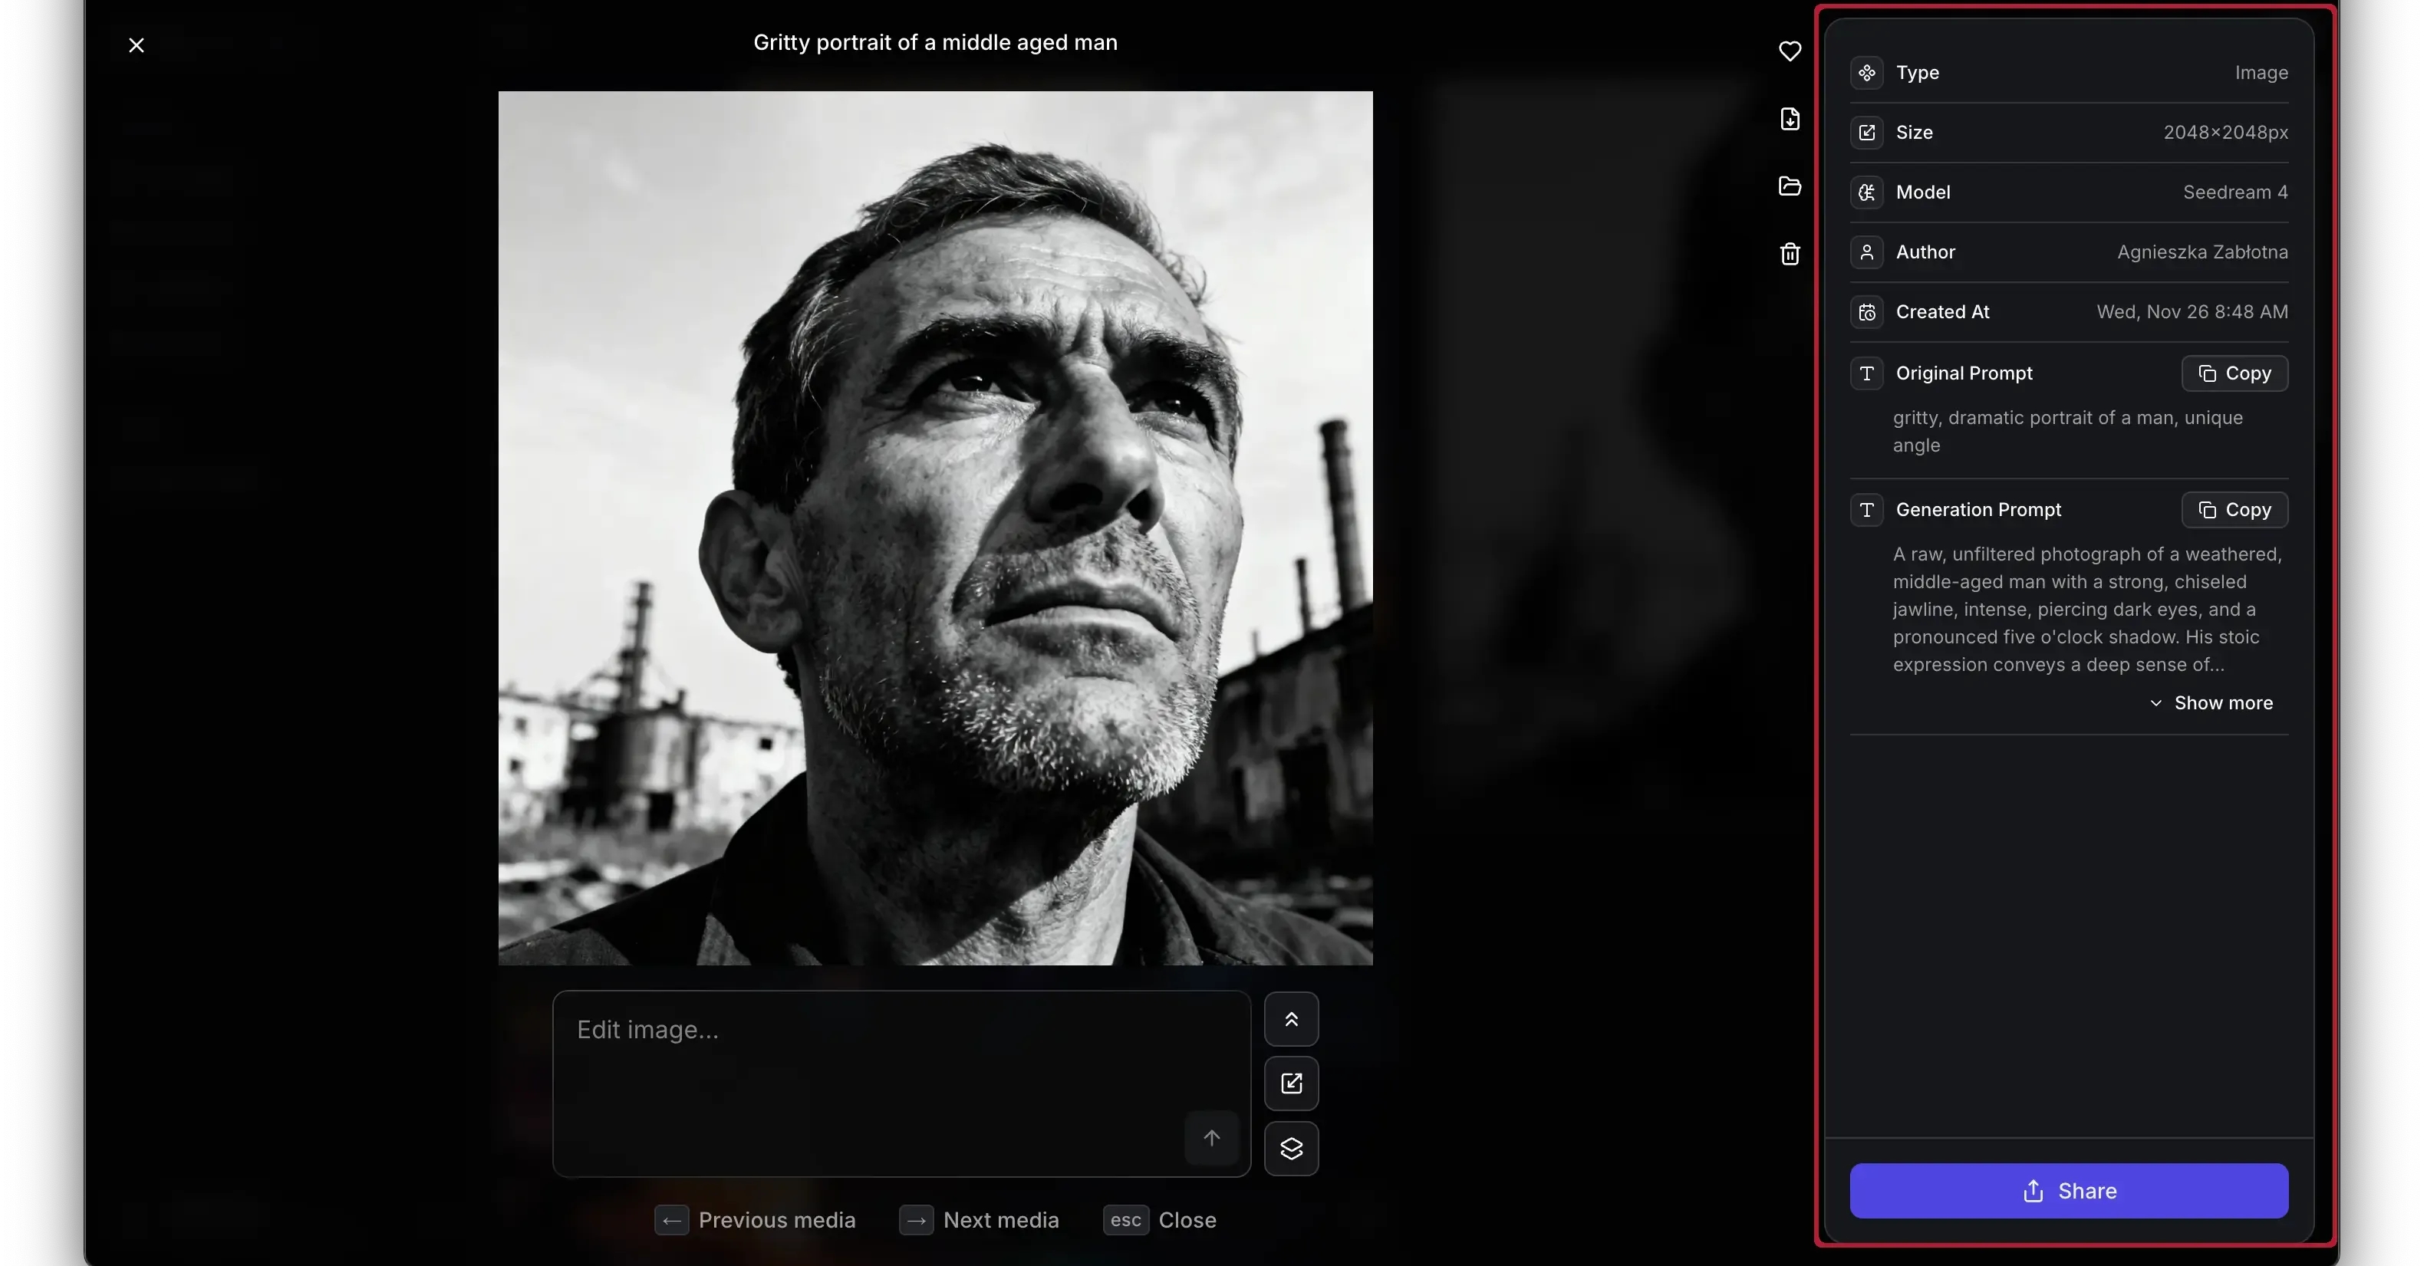Close the preview with the X icon
The height and width of the screenshot is (1266, 2427).
(x=137, y=45)
